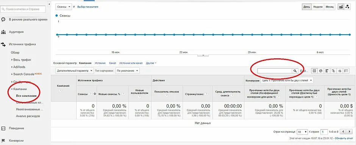356x145 pixels.
Task: Open the Другое dimension dropdown
Action: (x=151, y=63)
